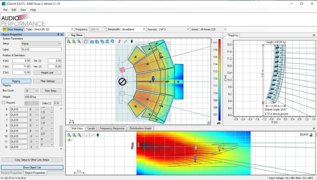Click the yellow arrow icon in Side View
Viewport: 317px width, 180px height.
[70, 140]
